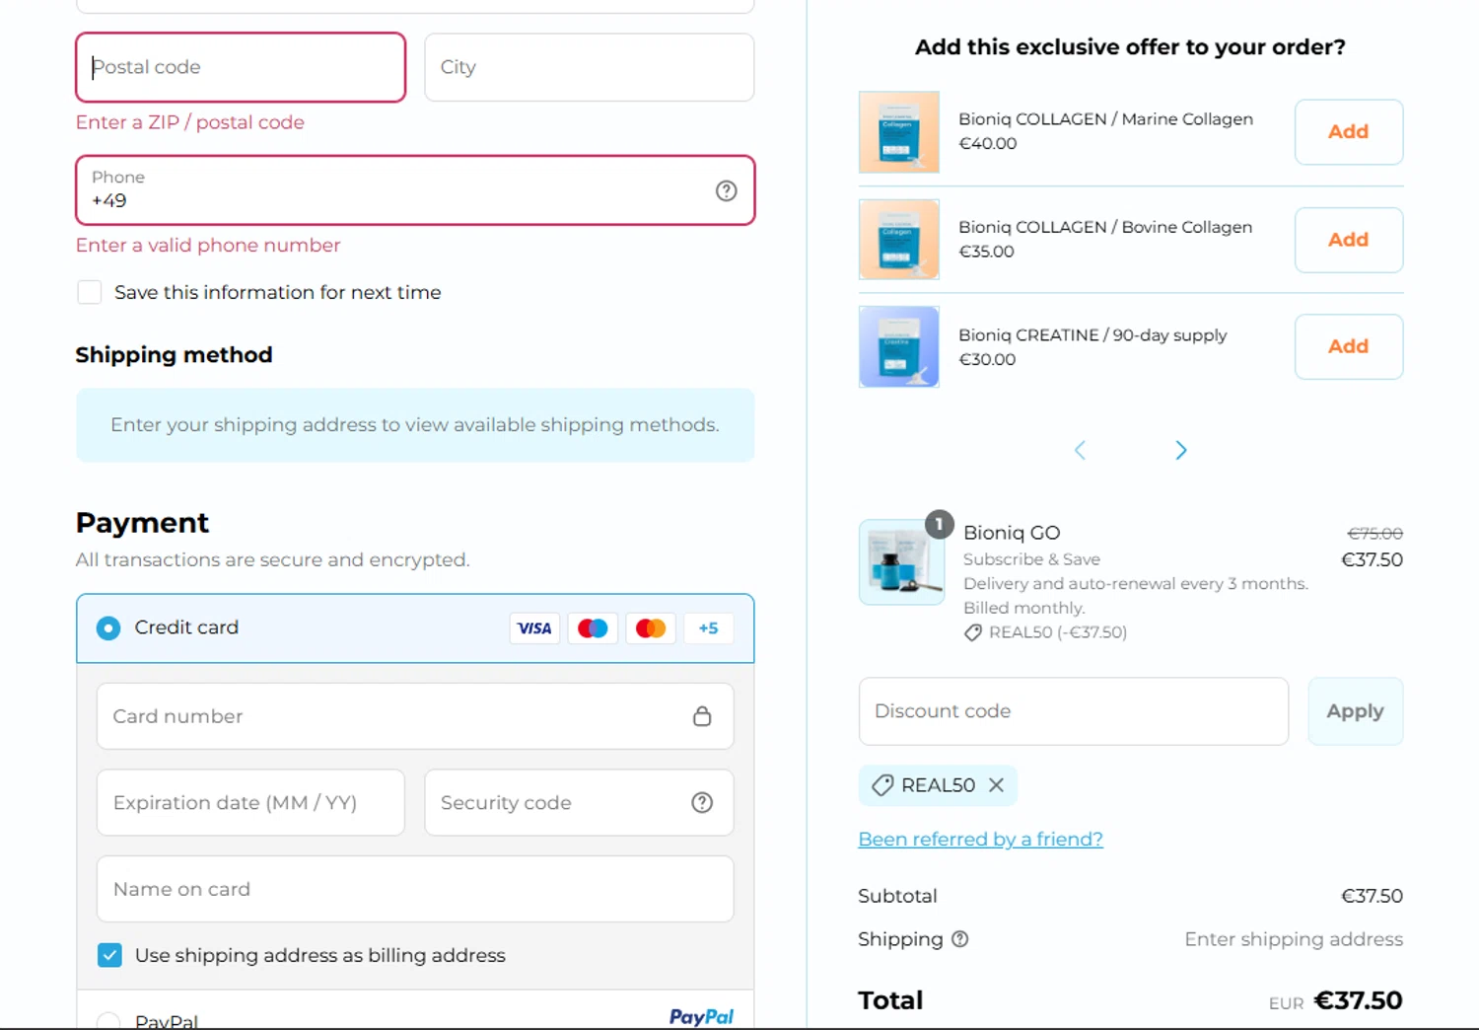This screenshot has height=1030, width=1479.
Task: Click the VISA card logo
Action: point(534,628)
